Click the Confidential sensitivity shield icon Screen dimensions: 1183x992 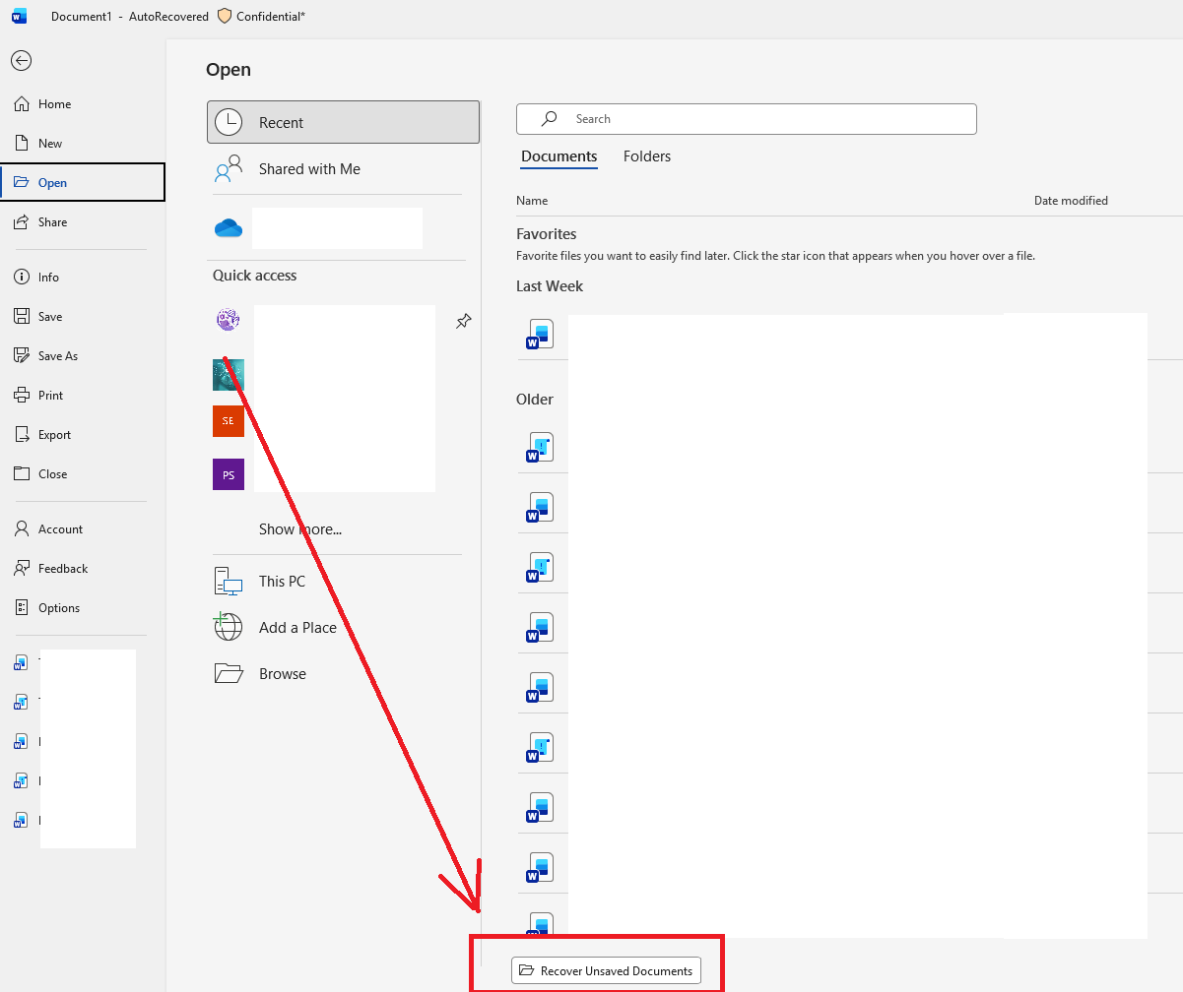[225, 16]
